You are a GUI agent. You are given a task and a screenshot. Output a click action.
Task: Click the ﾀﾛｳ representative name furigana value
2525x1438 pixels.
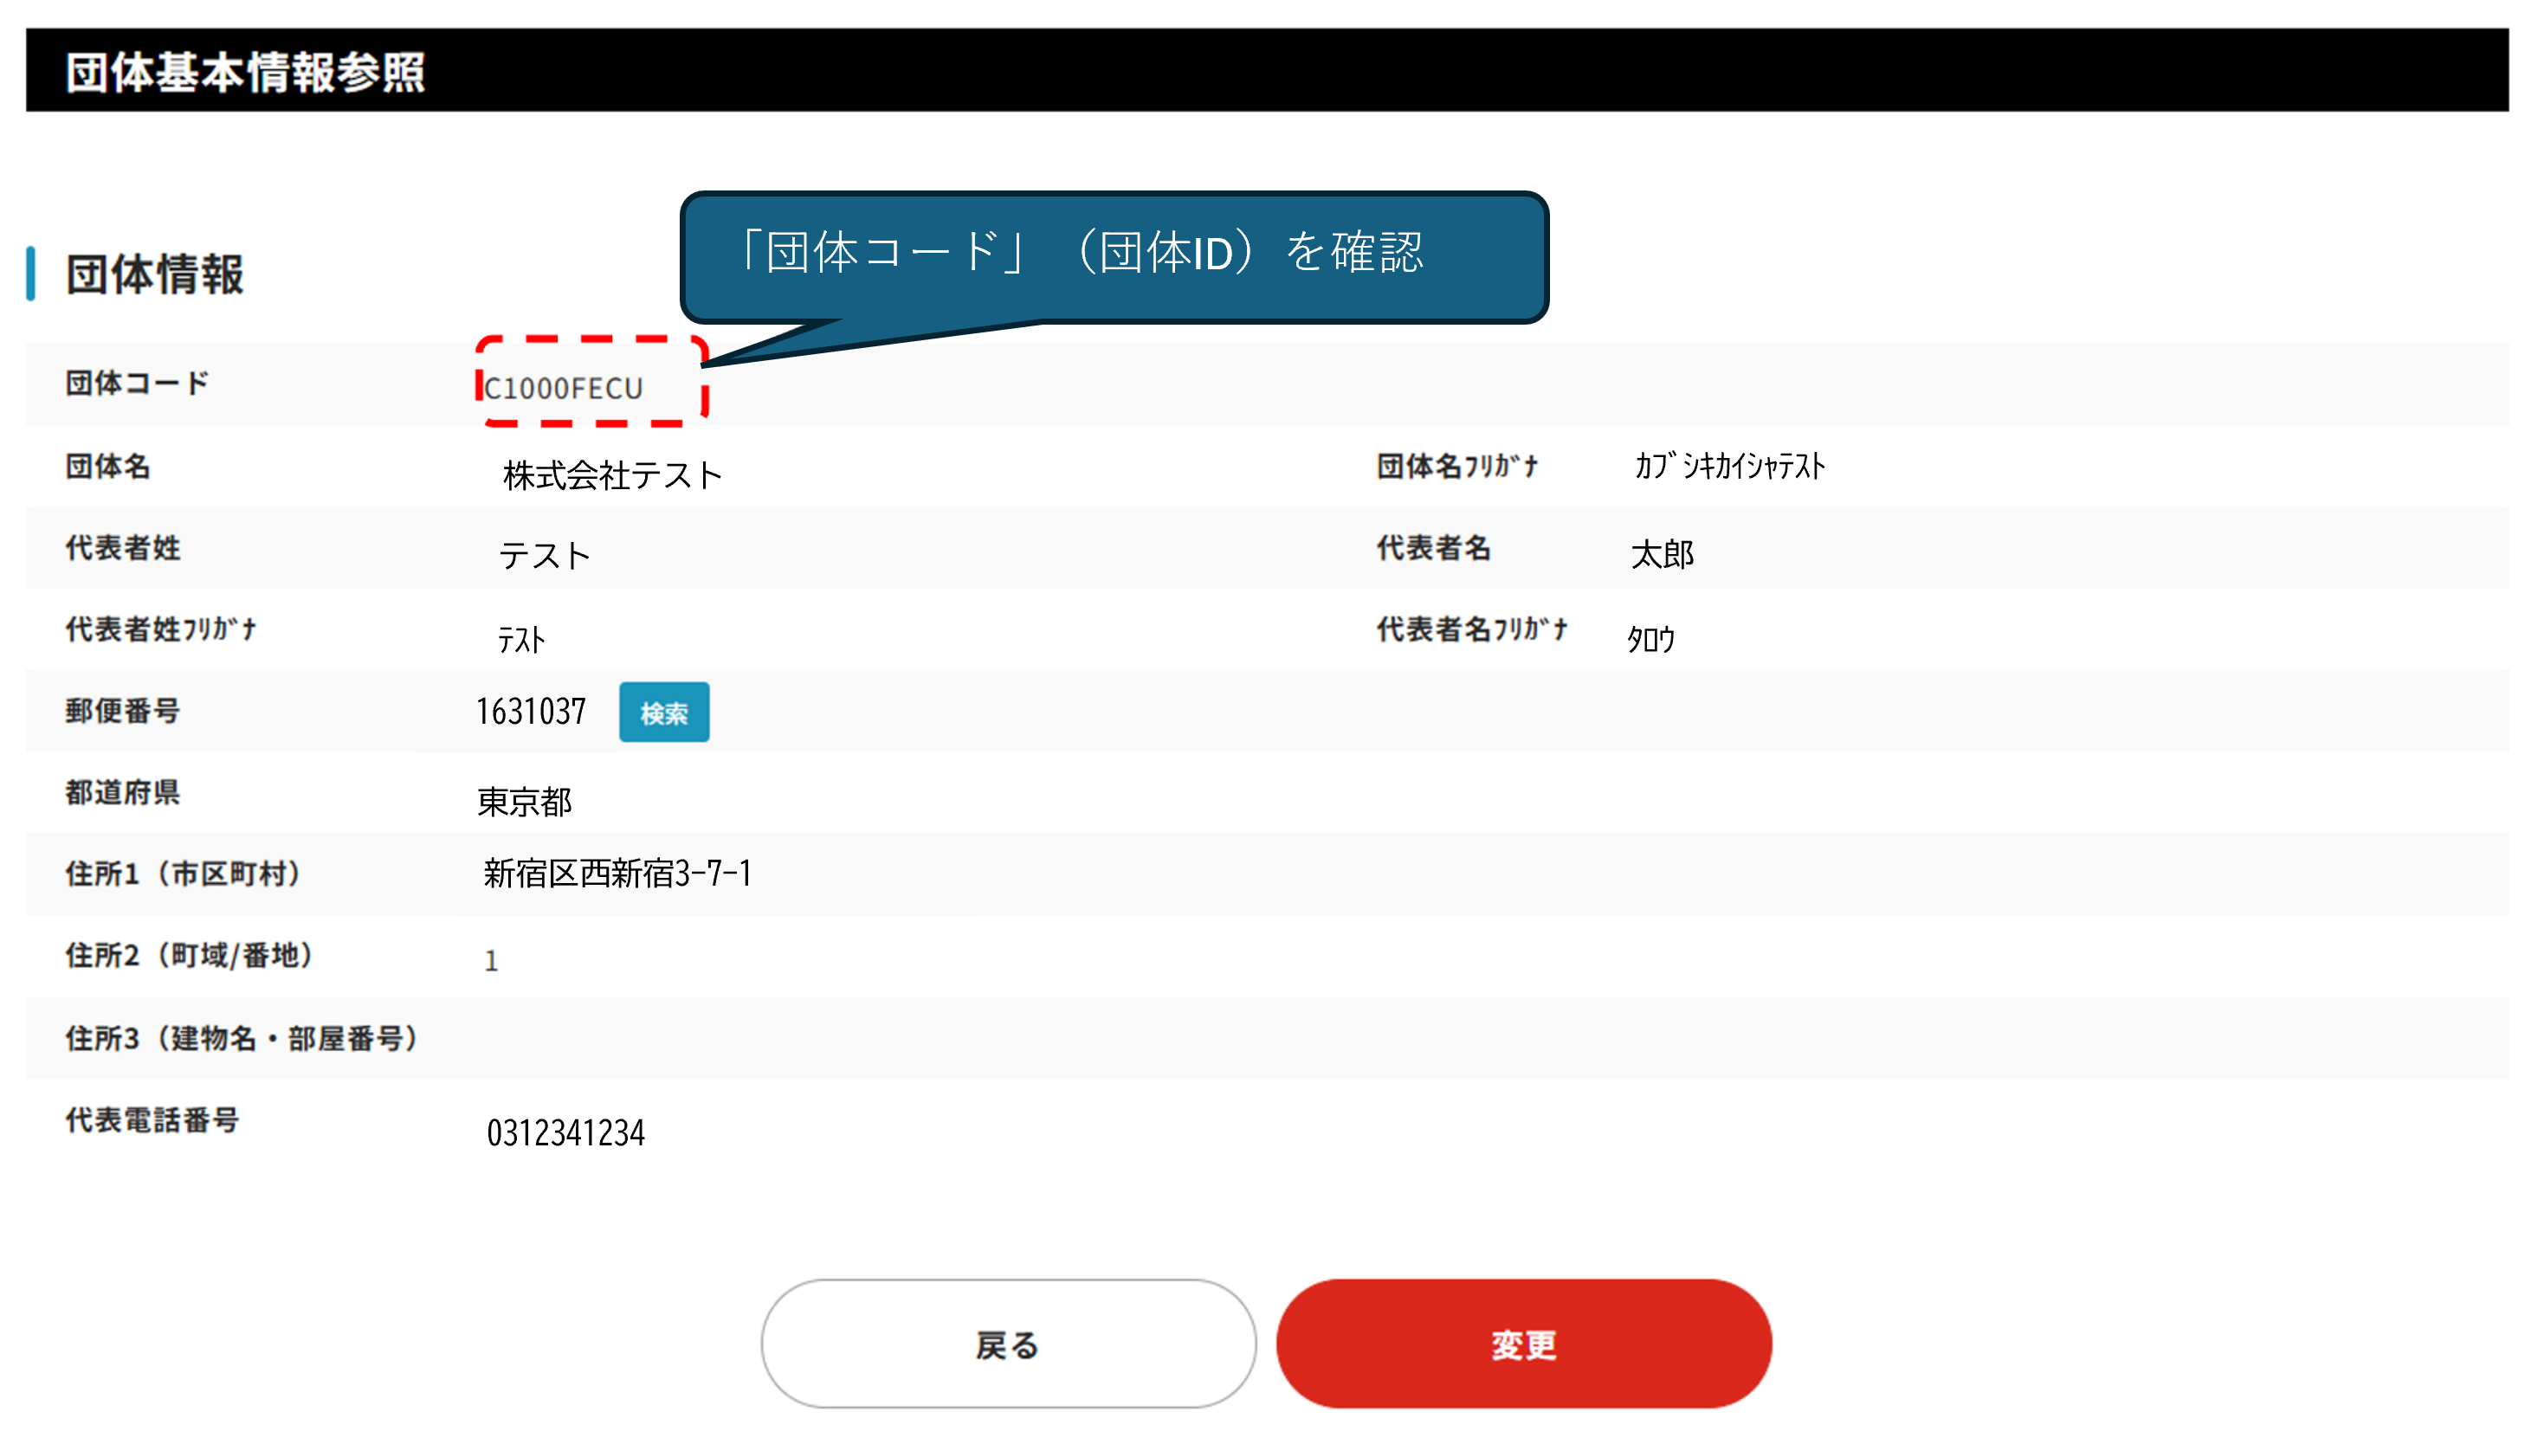tap(1650, 639)
